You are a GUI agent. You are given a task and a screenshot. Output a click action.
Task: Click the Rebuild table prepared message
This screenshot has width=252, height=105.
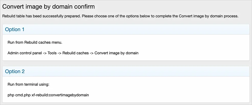(120, 16)
